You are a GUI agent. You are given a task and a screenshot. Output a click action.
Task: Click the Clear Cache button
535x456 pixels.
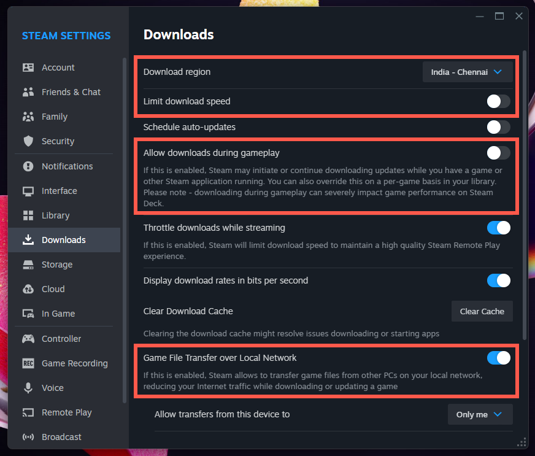[482, 311]
